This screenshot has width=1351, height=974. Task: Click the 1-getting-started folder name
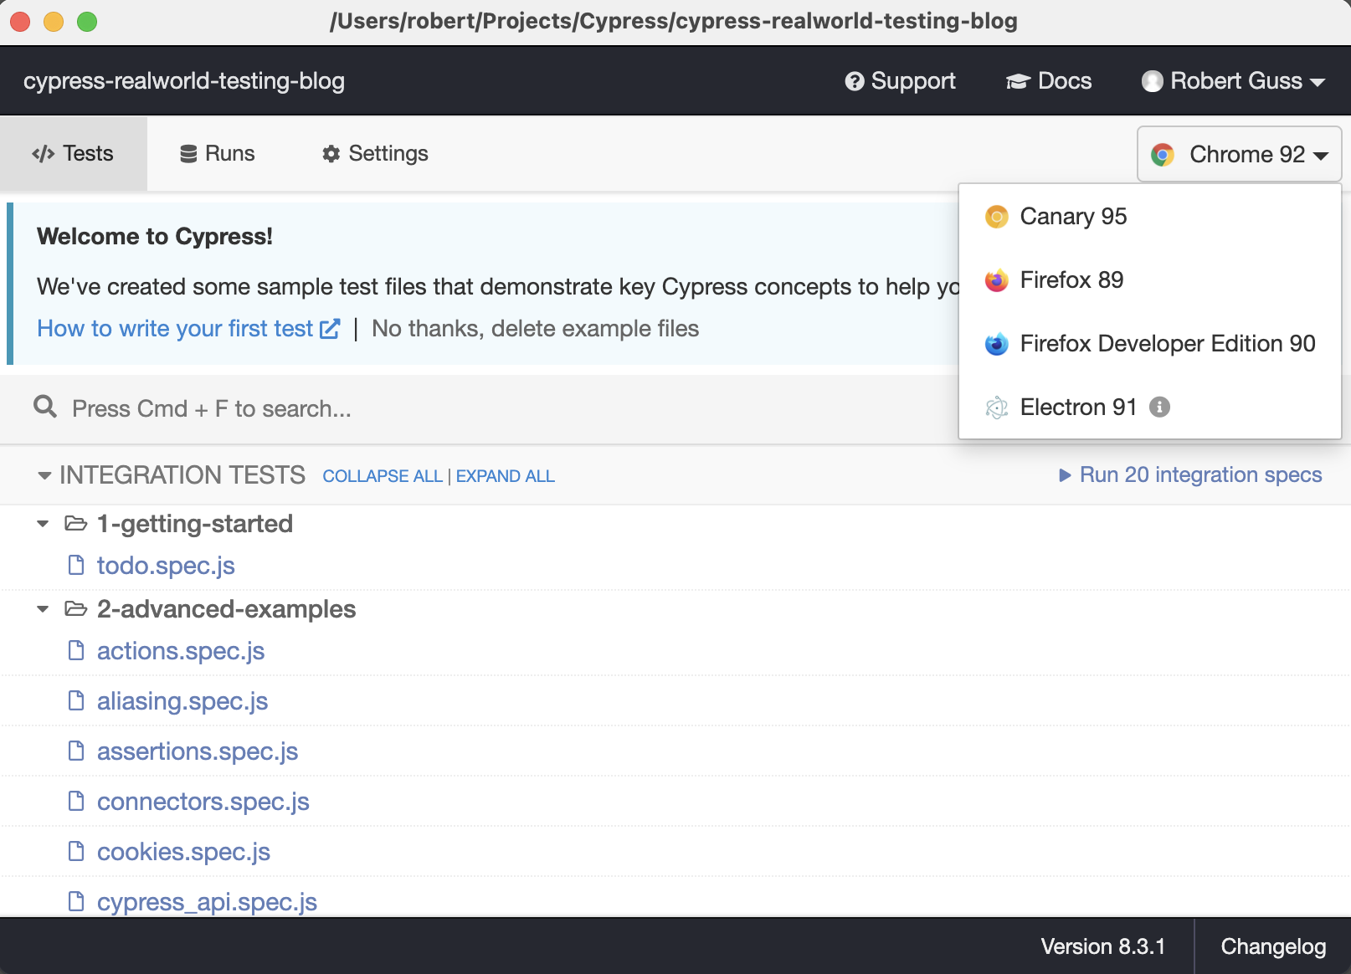[x=195, y=524]
